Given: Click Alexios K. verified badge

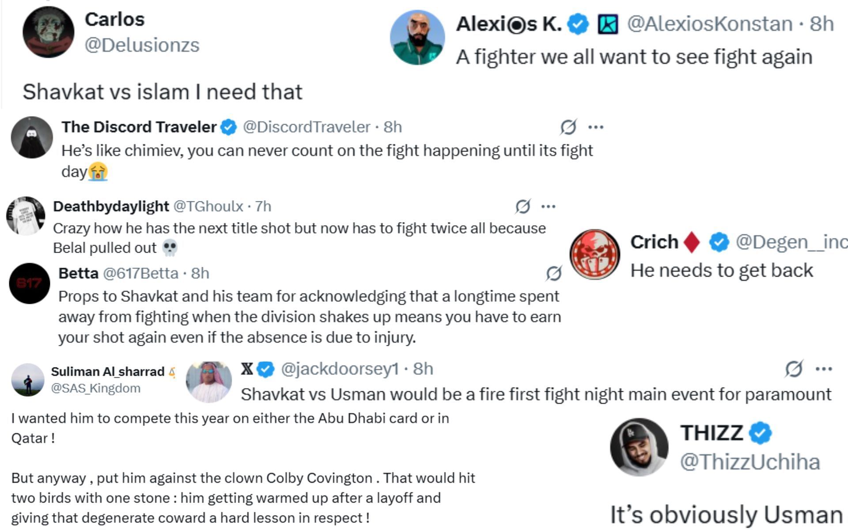Looking at the screenshot, I should pyautogui.click(x=578, y=24).
